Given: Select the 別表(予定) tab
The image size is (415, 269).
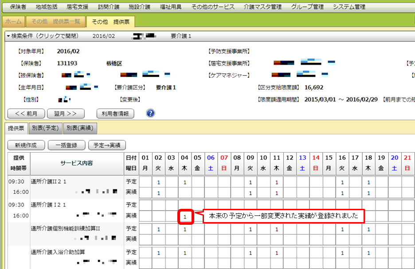Looking at the screenshot, I should pos(45,128).
